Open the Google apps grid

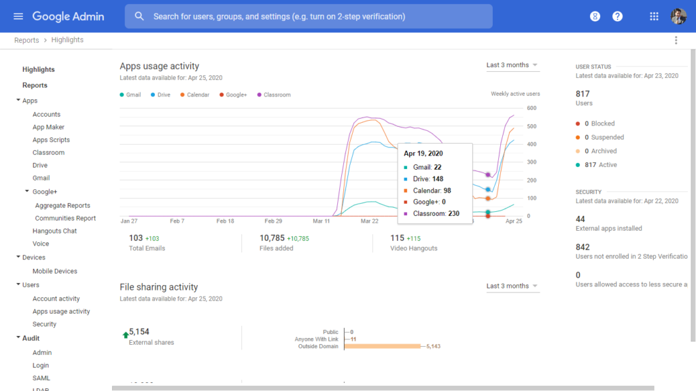(x=654, y=16)
